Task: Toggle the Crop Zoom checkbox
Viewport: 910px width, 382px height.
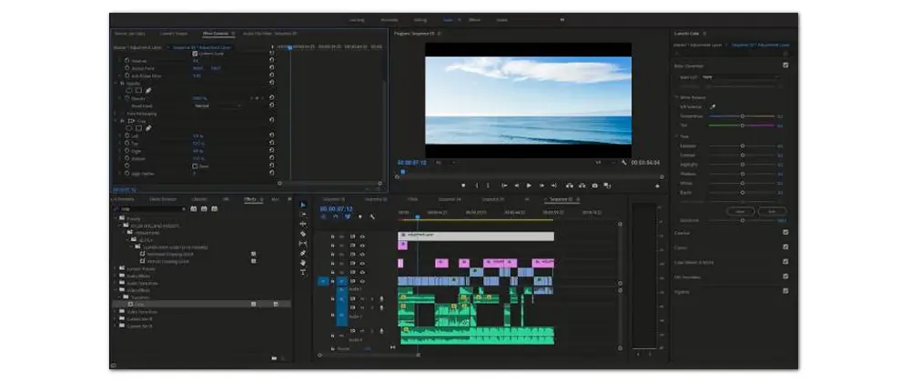Action: click(x=195, y=166)
